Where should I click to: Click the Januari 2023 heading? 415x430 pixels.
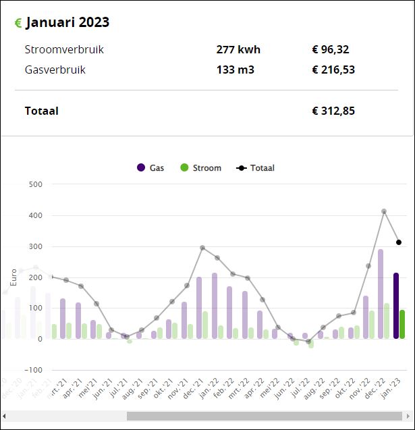click(67, 22)
